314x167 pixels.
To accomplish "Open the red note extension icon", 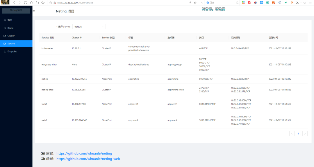I will tap(249, 3).
